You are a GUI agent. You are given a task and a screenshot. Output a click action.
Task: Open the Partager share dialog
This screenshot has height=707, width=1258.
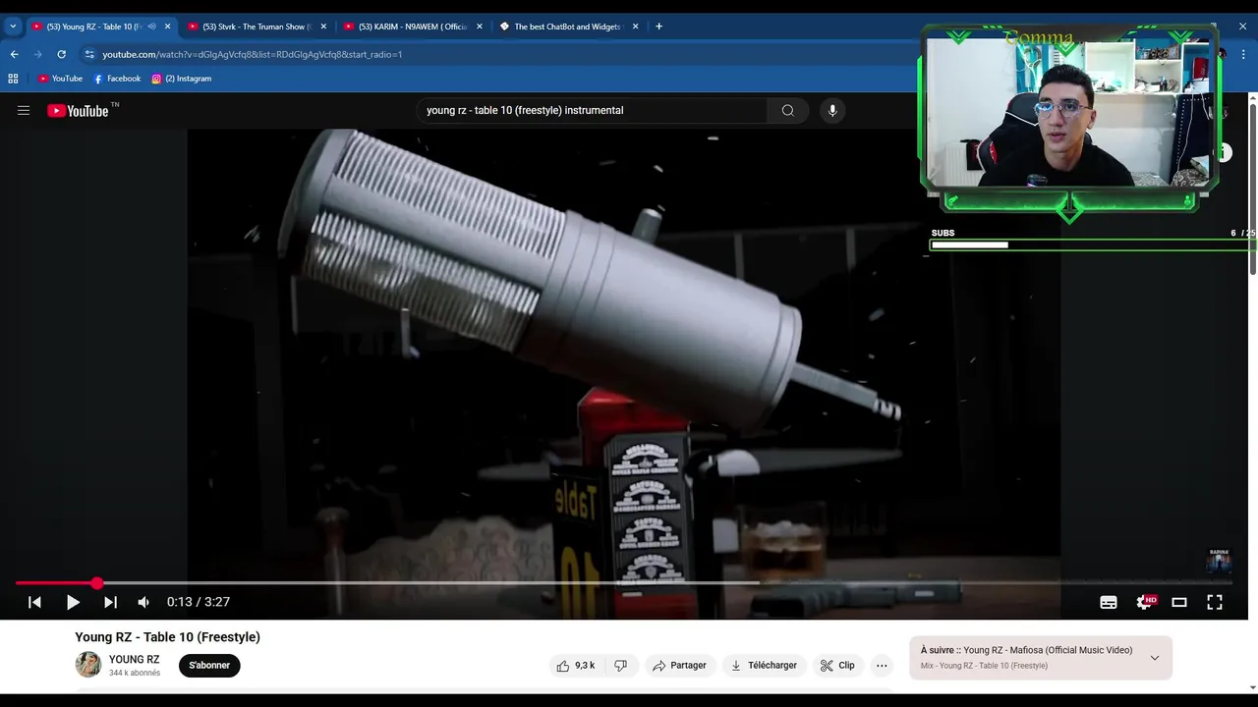[679, 666]
